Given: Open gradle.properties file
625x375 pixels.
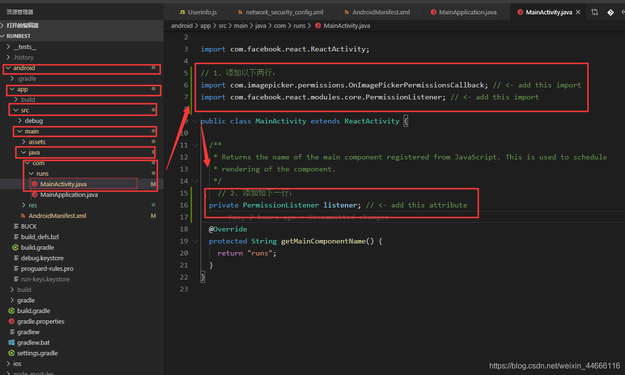Looking at the screenshot, I should (x=82, y=321).
